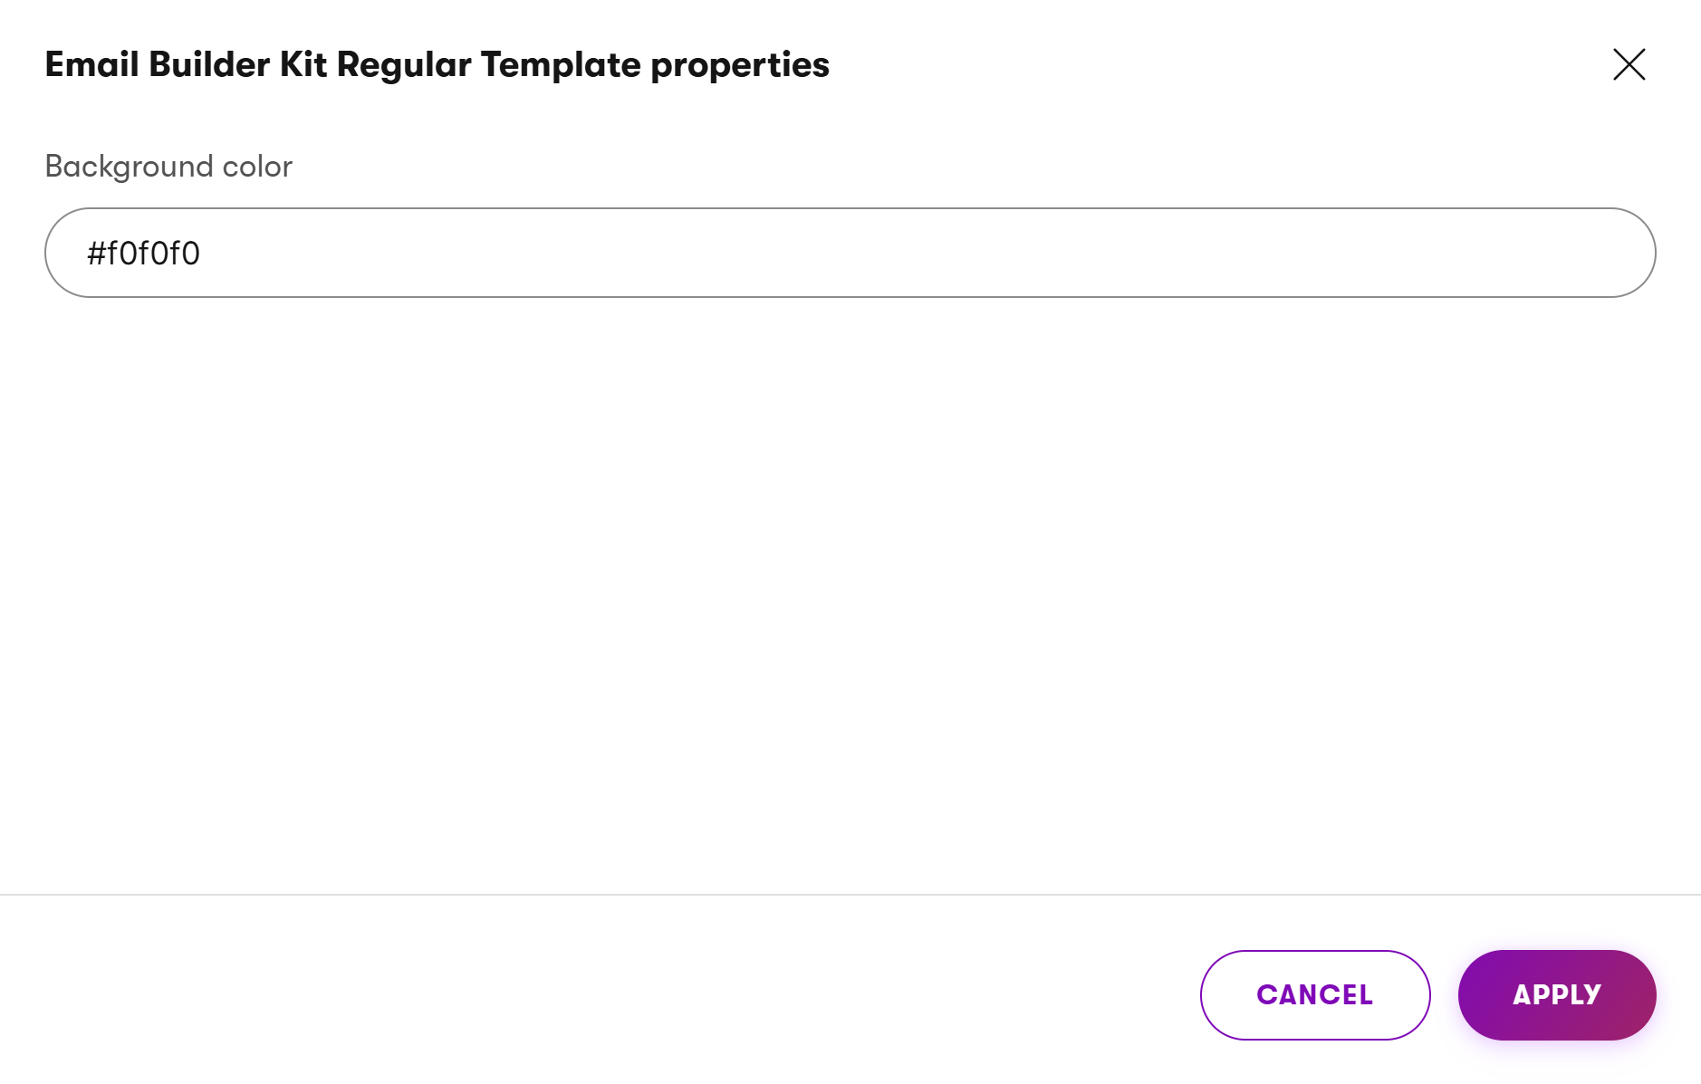Click Email Builder Kit heading
This screenshot has width=1701, height=1084.
[x=437, y=64]
